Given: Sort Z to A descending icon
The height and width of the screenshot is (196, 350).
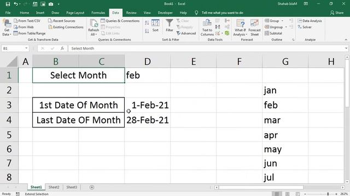Looking at the screenshot, I should pos(147,31).
